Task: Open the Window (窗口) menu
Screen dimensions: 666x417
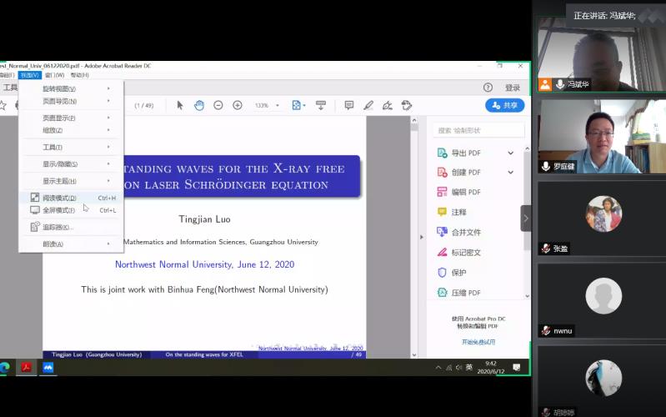Action: click(x=55, y=75)
